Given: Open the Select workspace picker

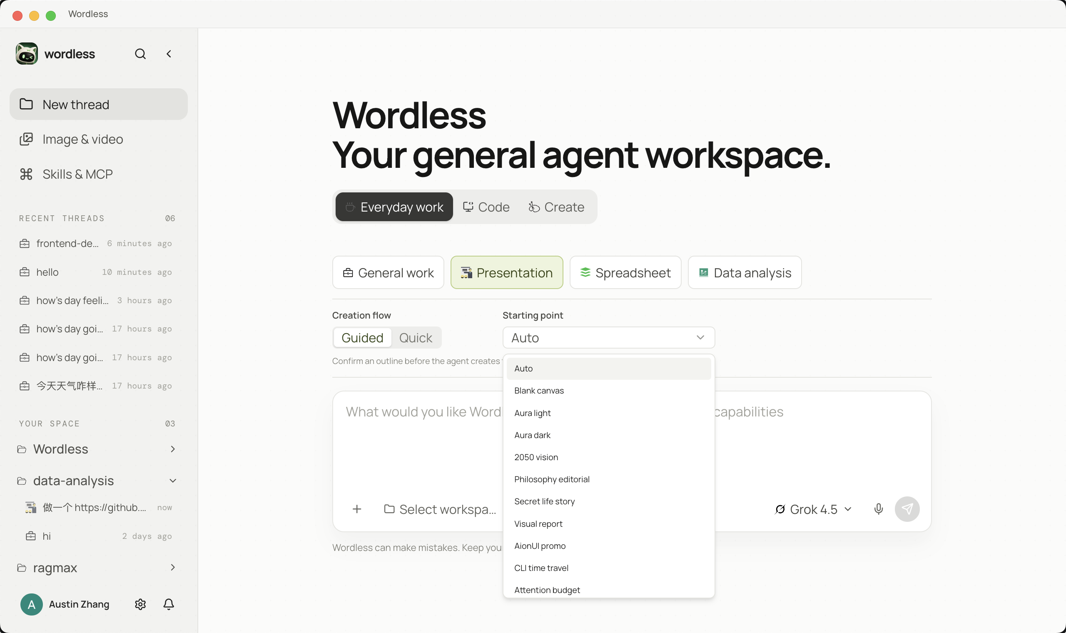Looking at the screenshot, I should [440, 509].
